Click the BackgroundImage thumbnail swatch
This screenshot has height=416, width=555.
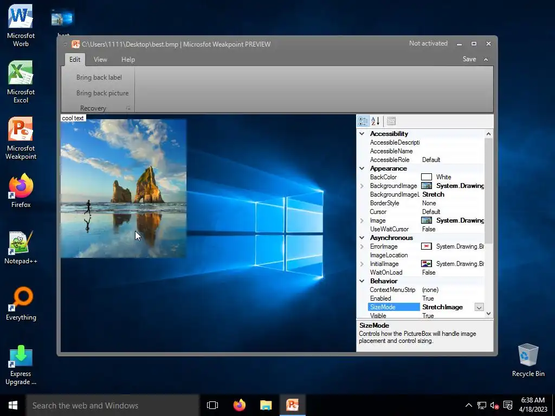(x=426, y=186)
